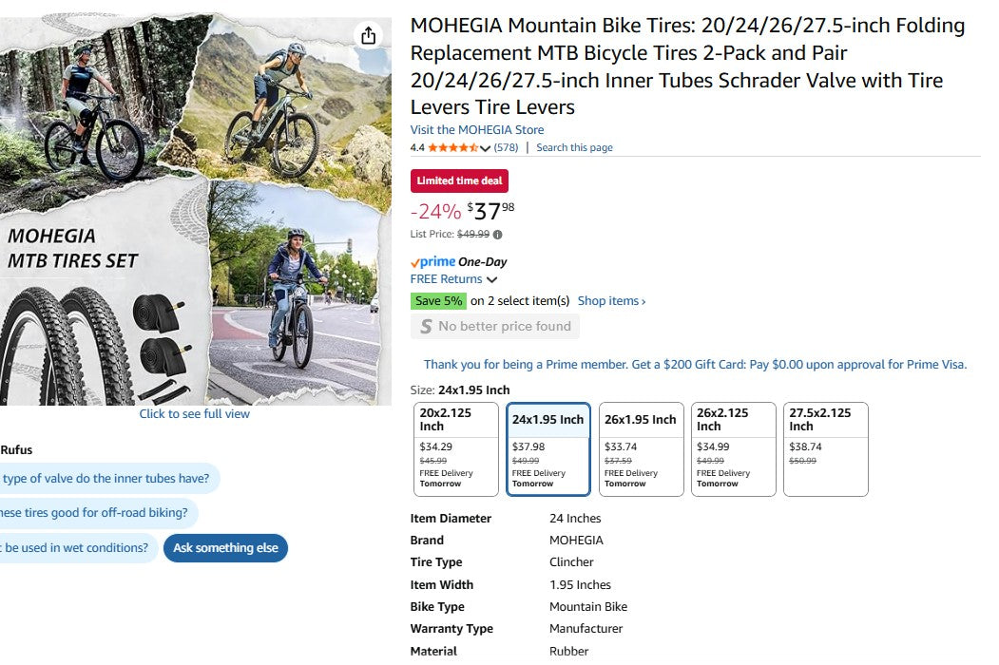The image size is (999, 665).
Task: Ask Rufus about inner tube valve type
Action: tap(105, 478)
